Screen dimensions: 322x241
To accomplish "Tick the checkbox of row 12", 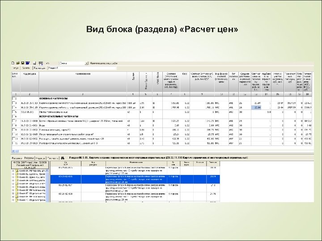I will (x=14, y=143).
